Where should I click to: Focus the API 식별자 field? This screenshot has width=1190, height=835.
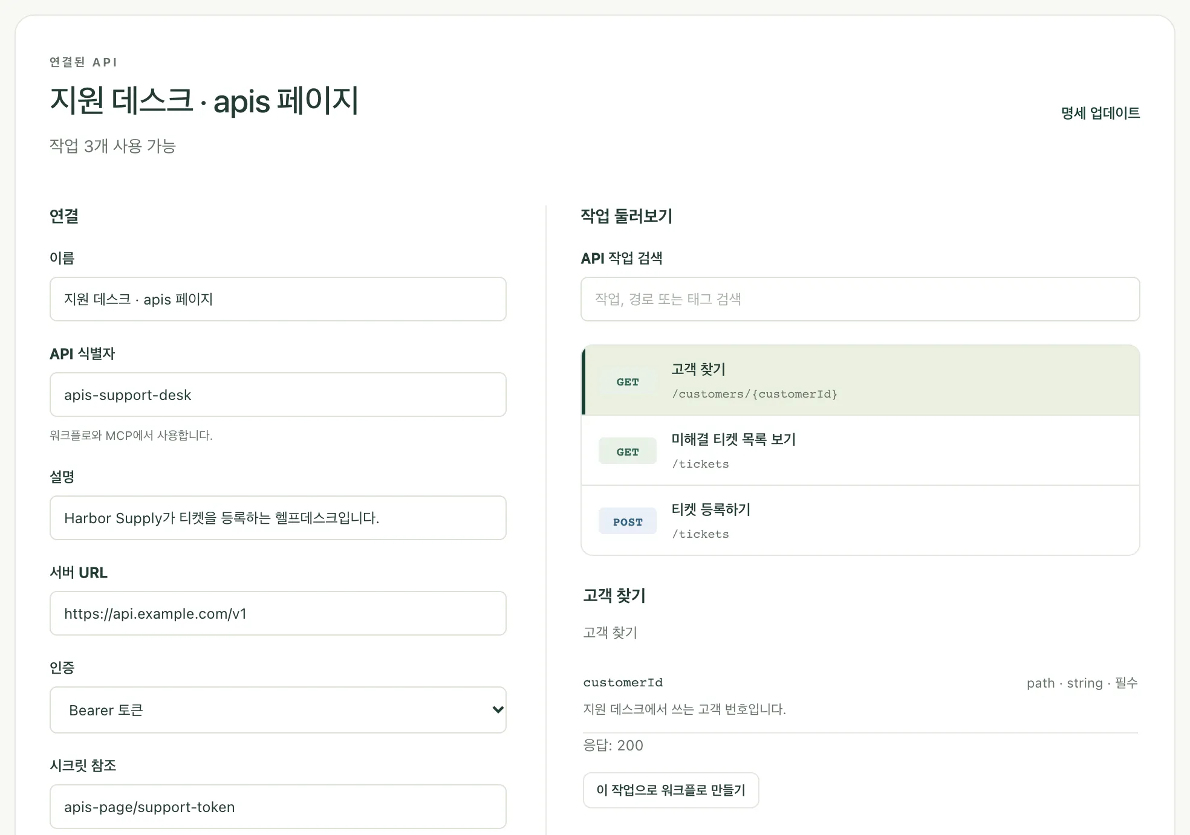tap(278, 395)
